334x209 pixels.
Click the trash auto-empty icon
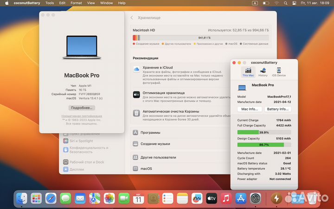point(136,113)
